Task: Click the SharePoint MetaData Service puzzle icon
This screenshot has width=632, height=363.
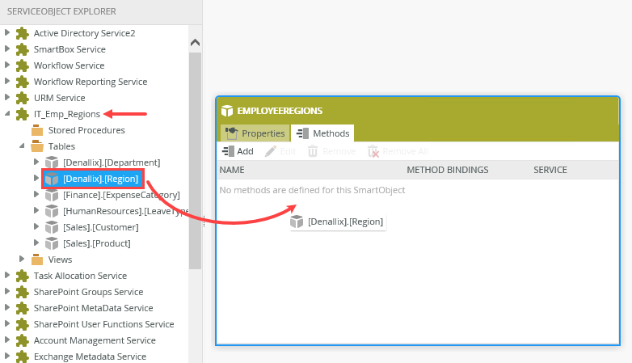Action: [x=22, y=308]
